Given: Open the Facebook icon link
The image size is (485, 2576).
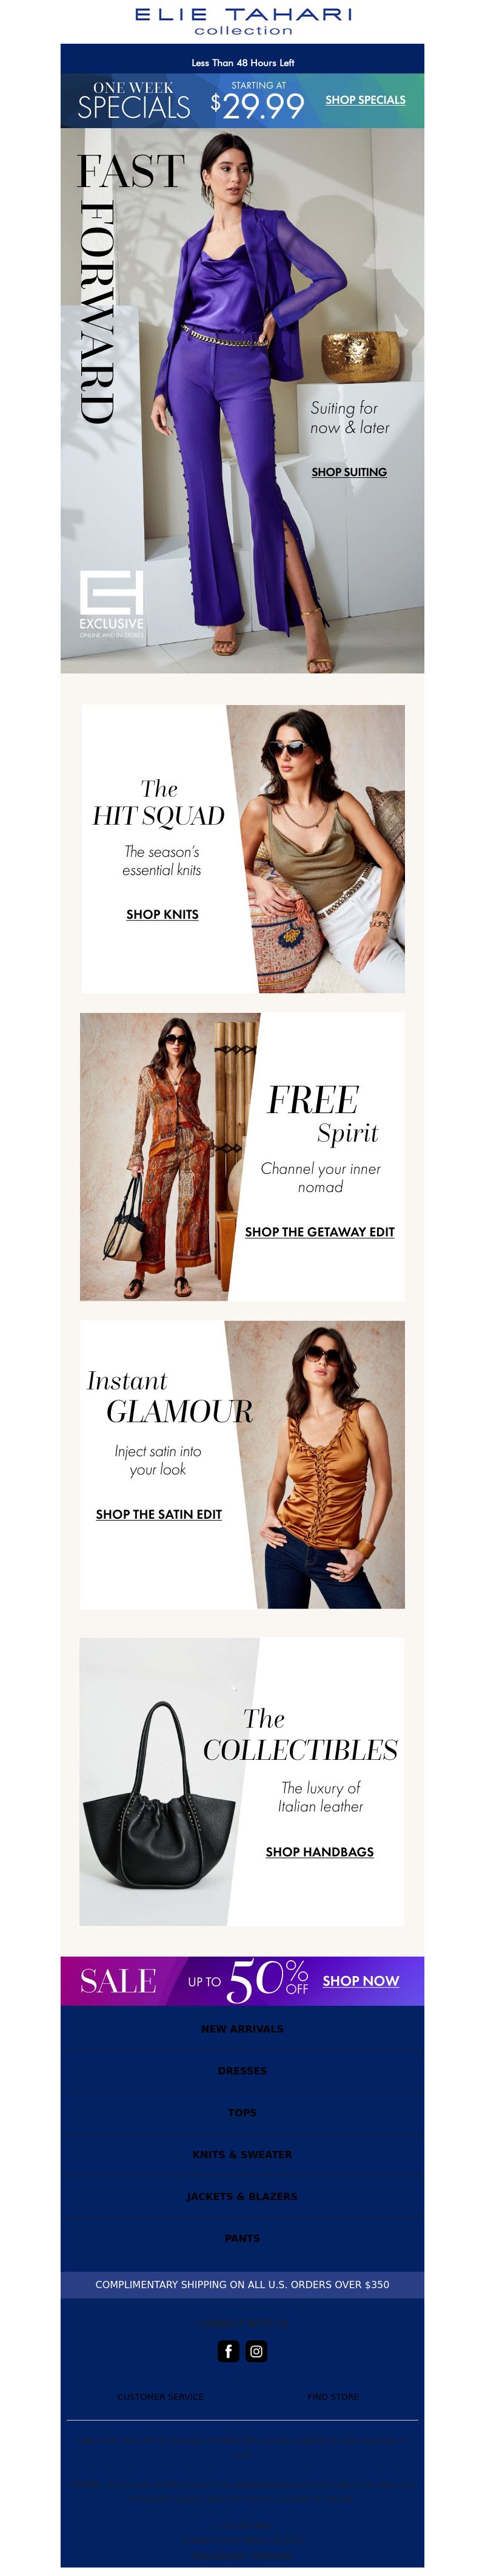Looking at the screenshot, I should [x=229, y=2350].
